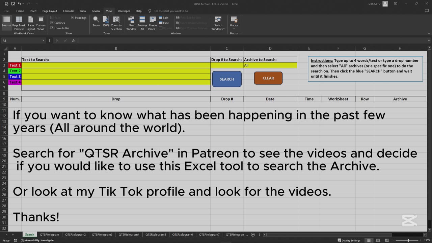This screenshot has height=243, width=432.
Task: Click the 'Archive' column header cell
Action: click(x=400, y=99)
